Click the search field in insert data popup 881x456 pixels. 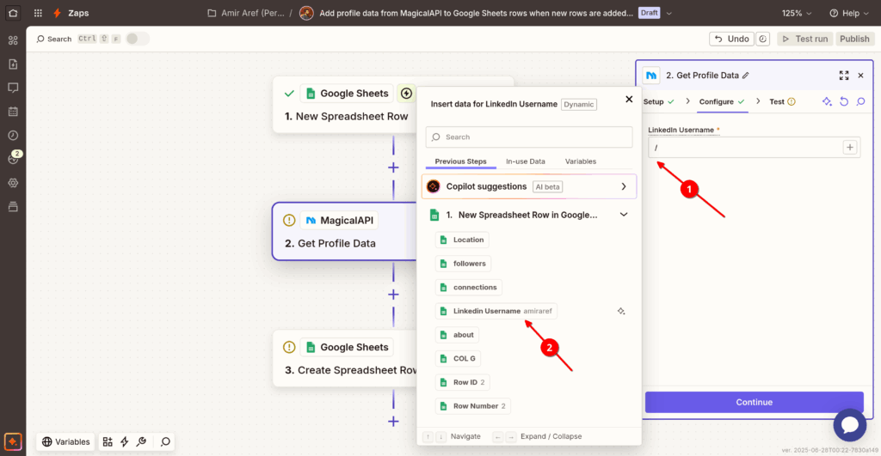[x=529, y=137]
